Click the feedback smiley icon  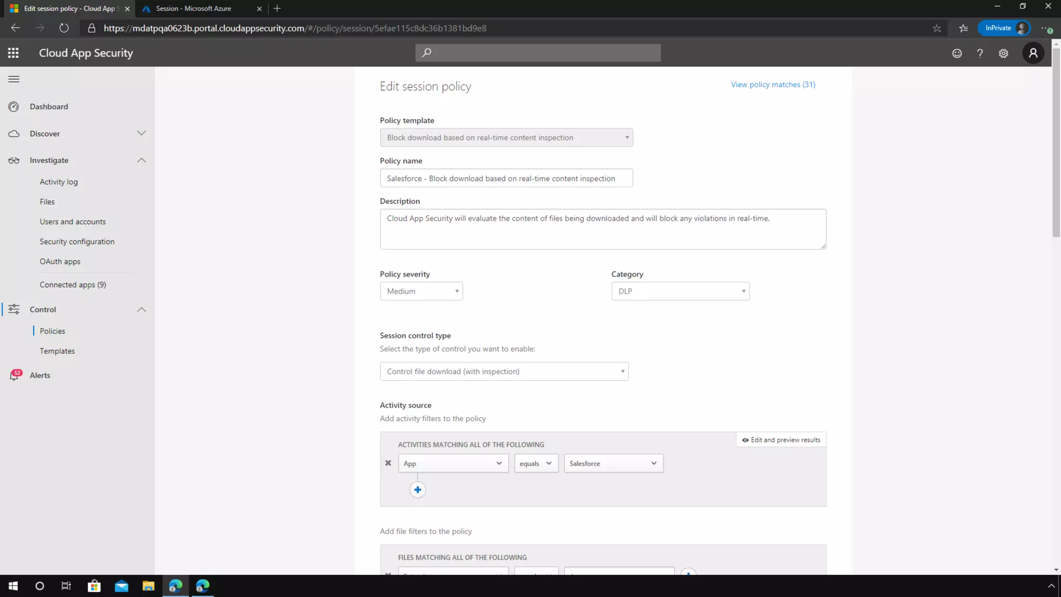(x=957, y=53)
